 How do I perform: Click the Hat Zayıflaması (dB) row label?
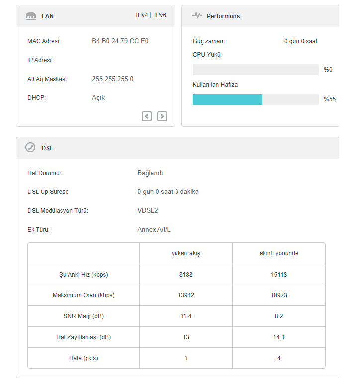tap(84, 337)
